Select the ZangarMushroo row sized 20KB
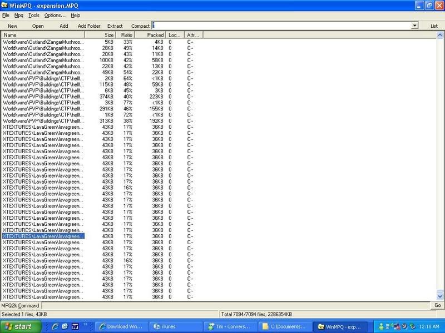The image size is (445, 333). [43, 54]
